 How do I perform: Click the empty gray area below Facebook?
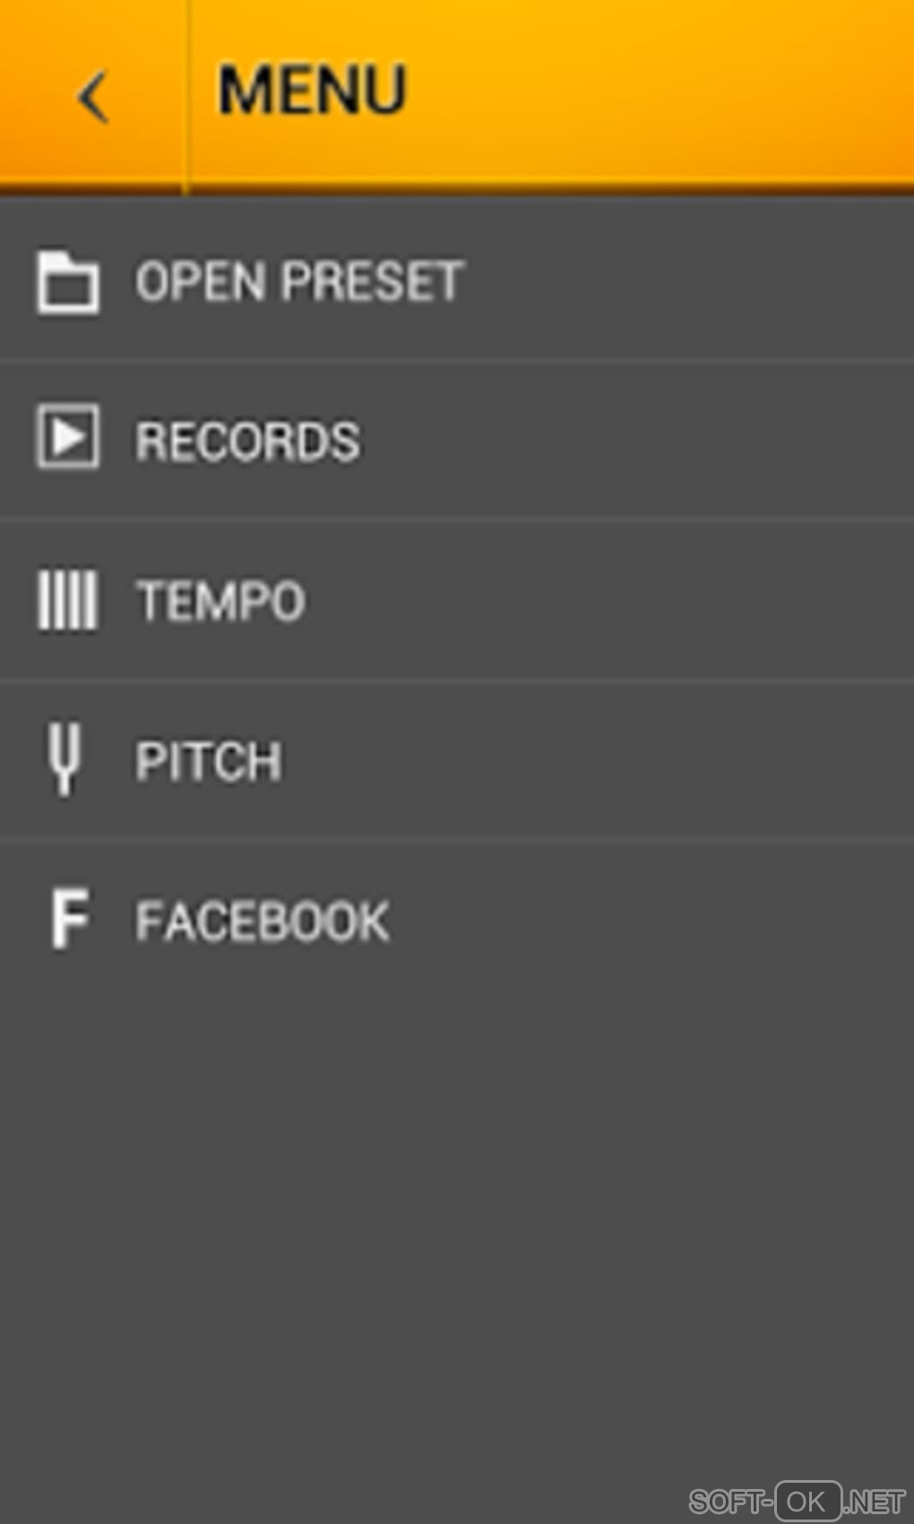457,1210
